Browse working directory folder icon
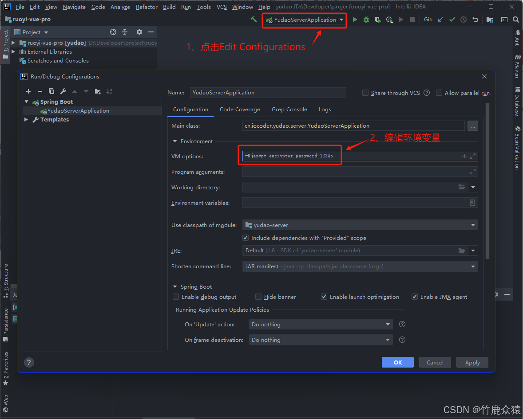 [x=462, y=187]
